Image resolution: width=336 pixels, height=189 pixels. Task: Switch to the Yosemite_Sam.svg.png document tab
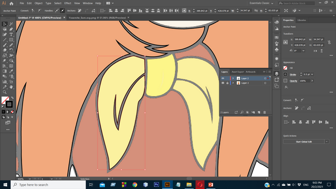click(x=97, y=18)
